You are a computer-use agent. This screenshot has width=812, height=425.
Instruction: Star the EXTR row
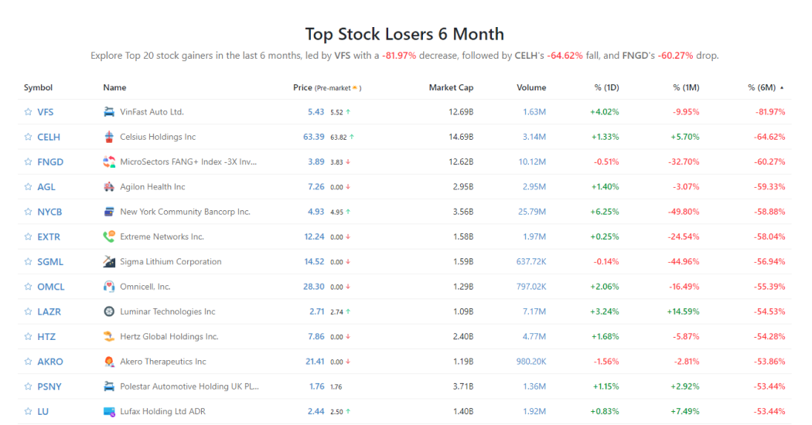coord(28,236)
